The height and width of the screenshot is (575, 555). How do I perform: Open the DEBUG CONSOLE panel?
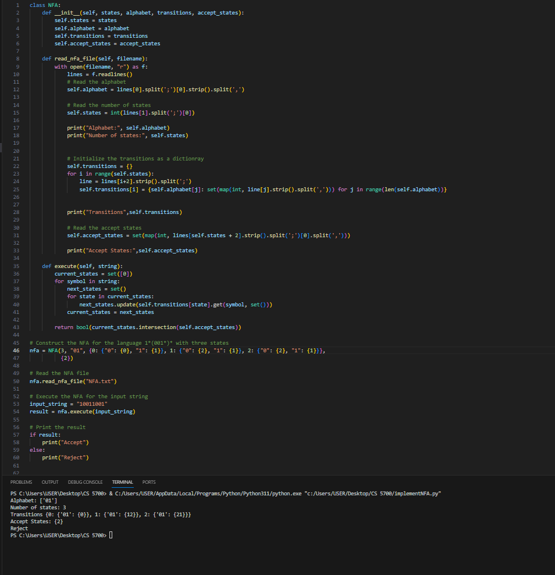click(x=85, y=481)
